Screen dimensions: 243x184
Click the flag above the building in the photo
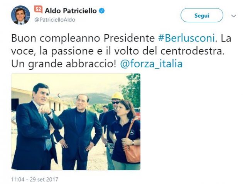click(59, 95)
